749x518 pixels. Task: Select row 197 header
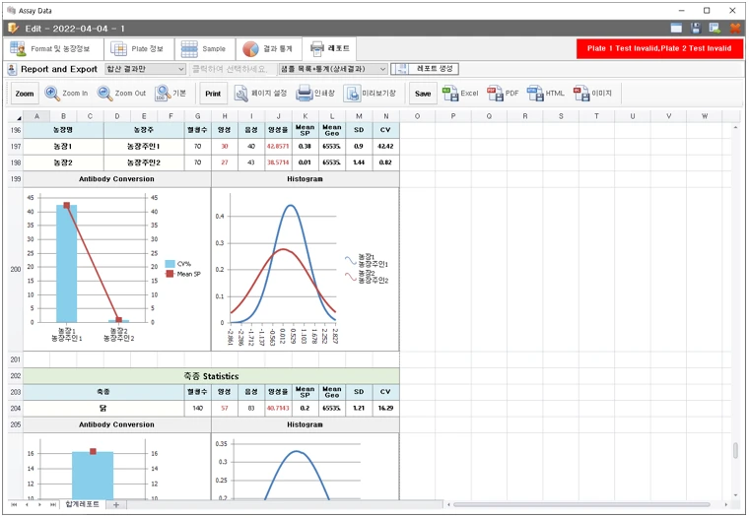point(16,146)
